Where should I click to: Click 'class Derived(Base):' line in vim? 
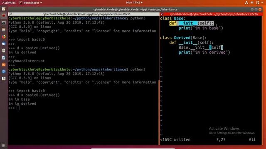pos(183,38)
